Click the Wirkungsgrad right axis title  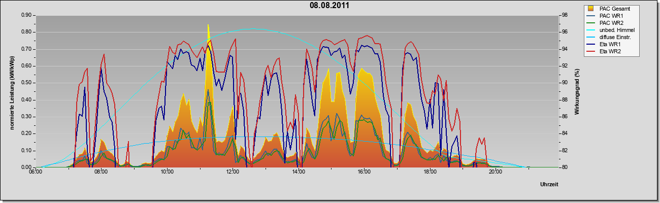[x=577, y=91]
